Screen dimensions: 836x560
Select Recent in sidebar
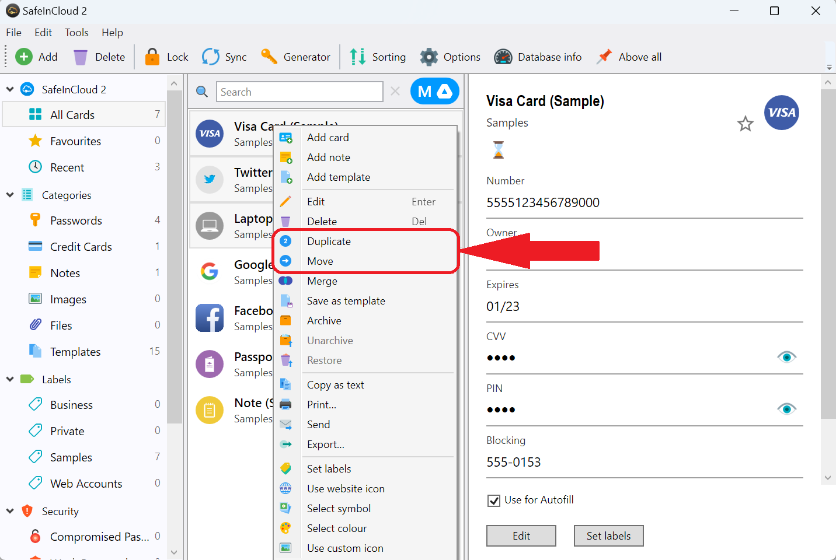coord(84,167)
